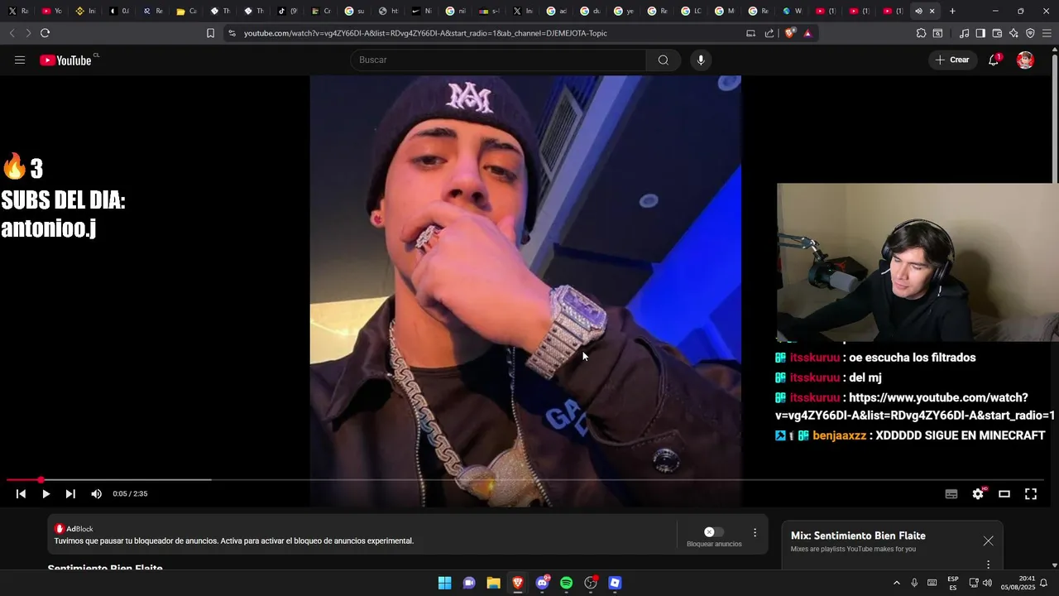Toggle subtitles in the player

(951, 493)
